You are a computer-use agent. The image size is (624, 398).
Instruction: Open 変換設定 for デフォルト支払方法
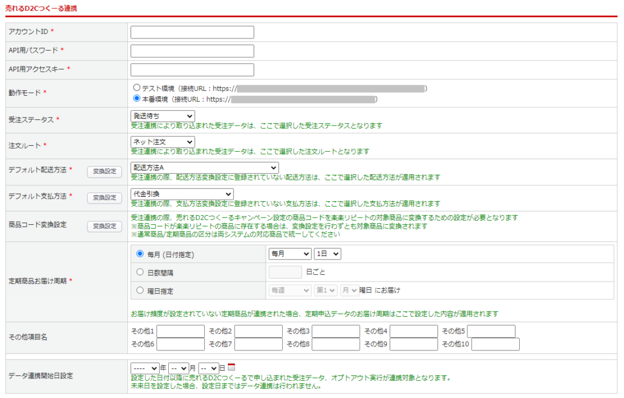[x=104, y=197]
